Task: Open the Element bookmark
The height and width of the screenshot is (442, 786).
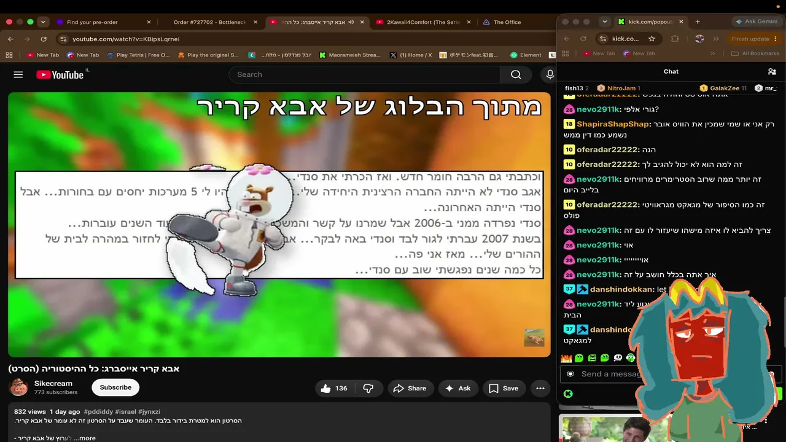Action: [x=526, y=55]
